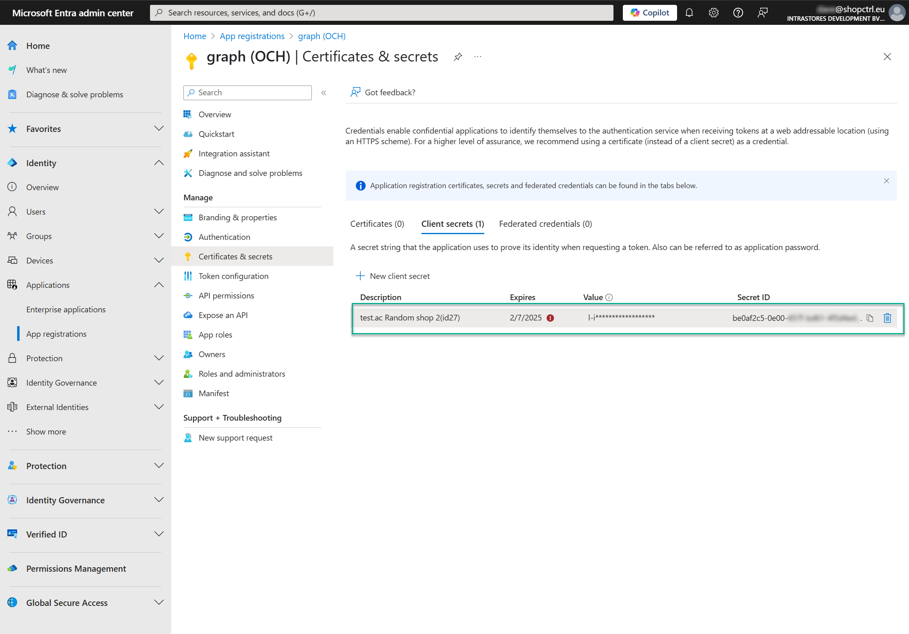Delete the client secret with trash icon
The height and width of the screenshot is (634, 909).
point(887,318)
